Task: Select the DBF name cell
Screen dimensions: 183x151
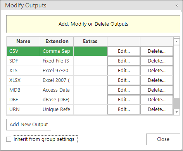Action: (24, 100)
